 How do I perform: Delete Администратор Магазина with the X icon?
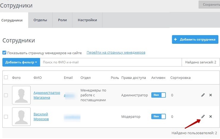click(x=210, y=95)
